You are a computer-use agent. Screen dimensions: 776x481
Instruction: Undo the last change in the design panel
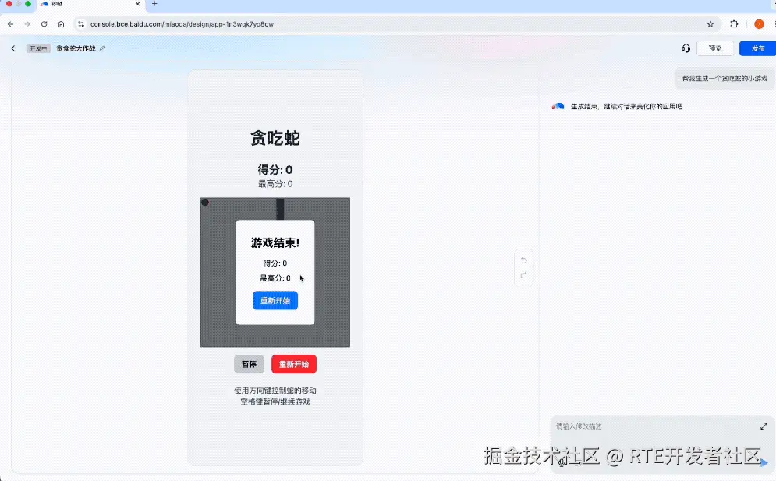point(523,260)
